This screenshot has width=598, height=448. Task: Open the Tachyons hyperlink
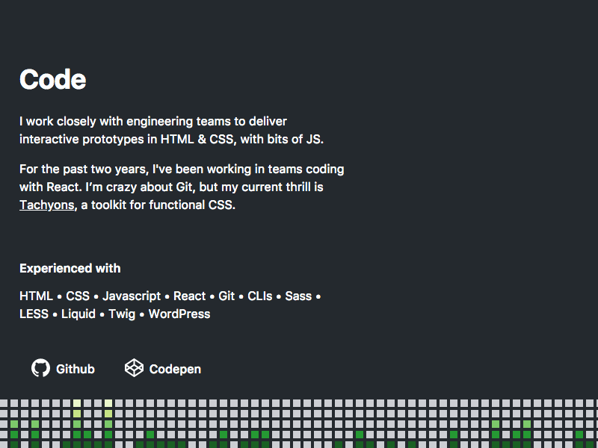point(46,205)
